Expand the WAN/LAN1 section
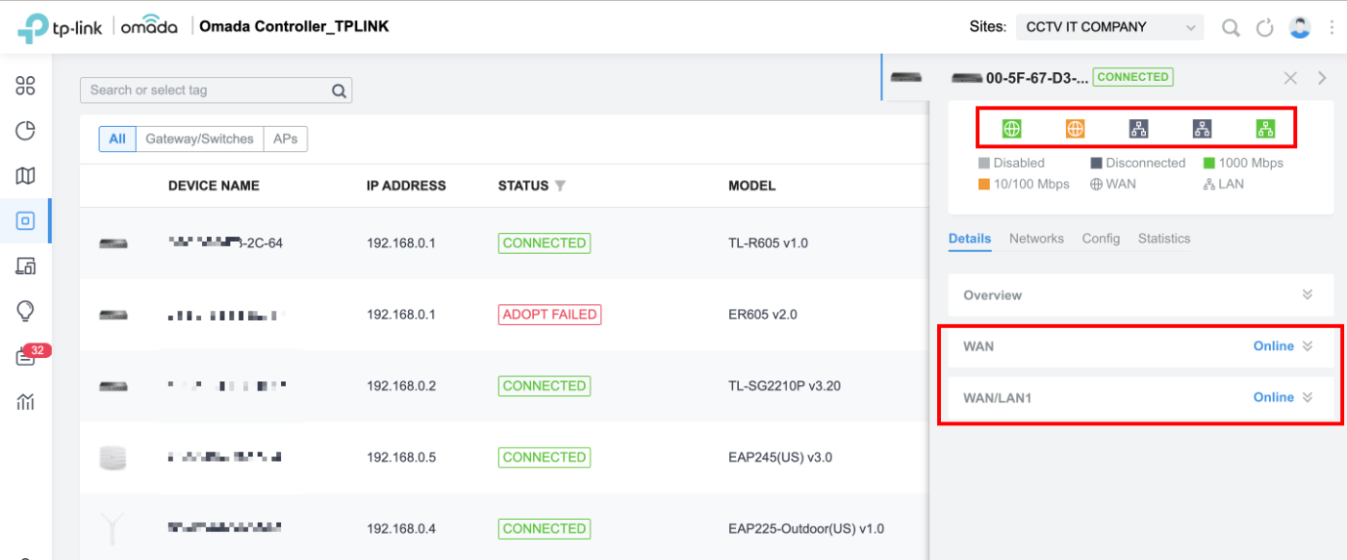The width and height of the screenshot is (1347, 560). coord(1307,397)
